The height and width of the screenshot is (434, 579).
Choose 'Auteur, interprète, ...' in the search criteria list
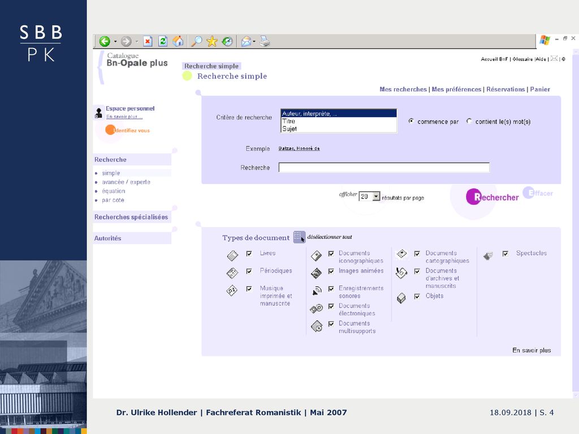coord(339,114)
